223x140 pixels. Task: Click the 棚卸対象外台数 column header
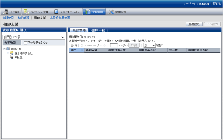[203, 50]
